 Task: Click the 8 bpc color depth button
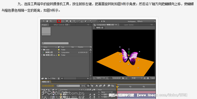pyautogui.click(x=54, y=78)
